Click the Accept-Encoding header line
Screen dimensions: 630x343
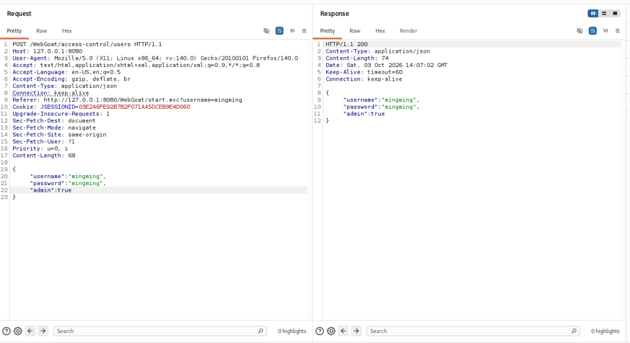(71, 79)
